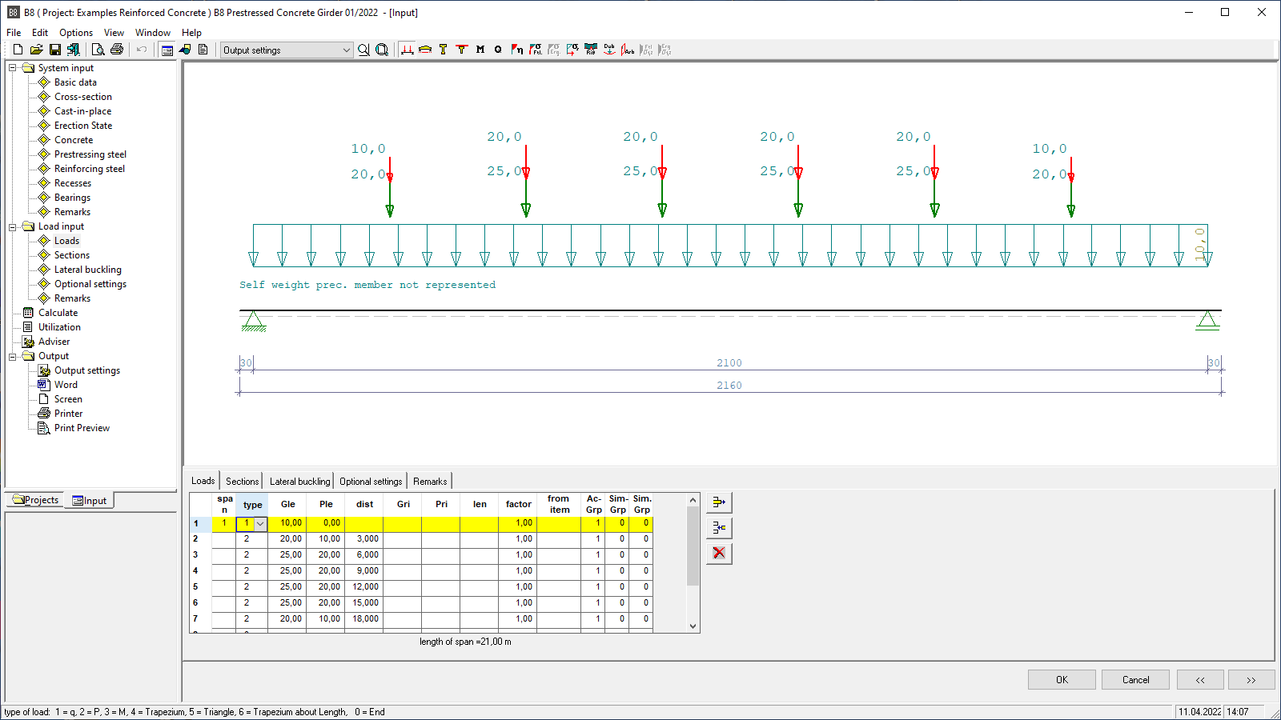Open the File menu
The width and height of the screenshot is (1281, 720).
point(14,33)
